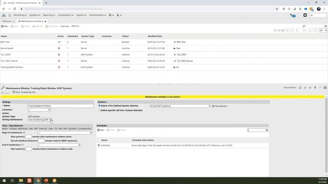Click the Name field 'Training Maint Window'
The width and height of the screenshot is (328, 184).
point(60,106)
